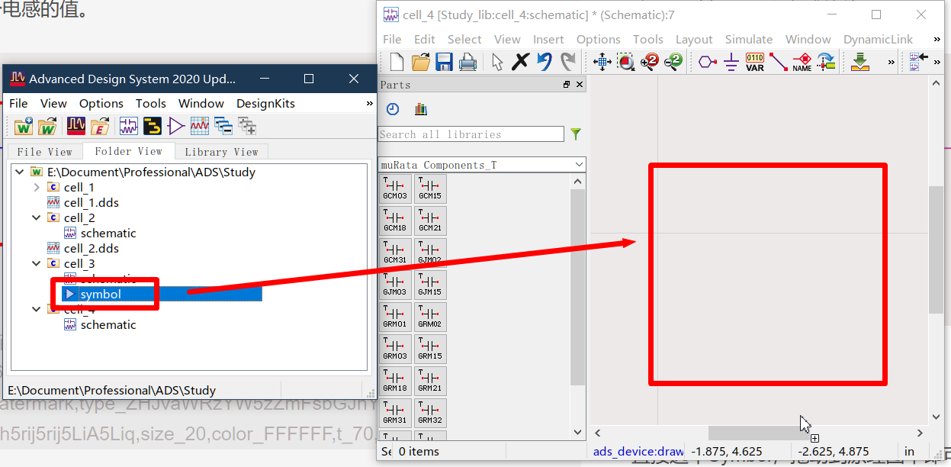Show all windows icon in main toolbar
The width and height of the screenshot is (951, 467).
[x=247, y=126]
